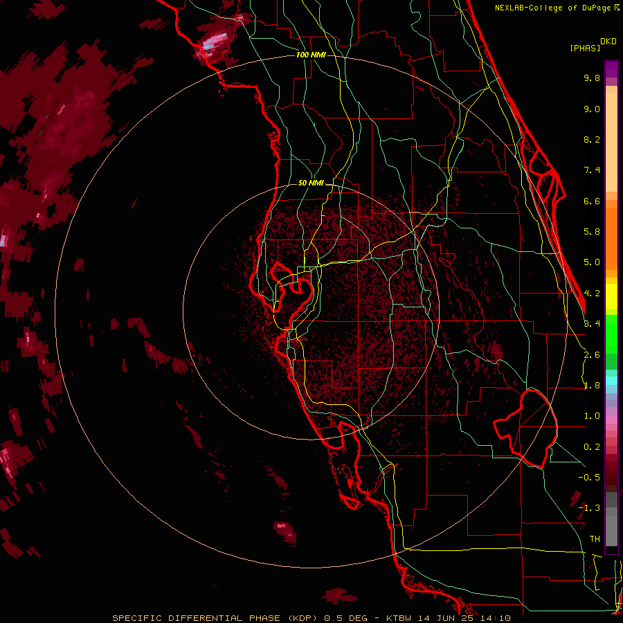Click the [PHAS] legend heading
Image resolution: width=623 pixels, height=623 pixels.
585,48
